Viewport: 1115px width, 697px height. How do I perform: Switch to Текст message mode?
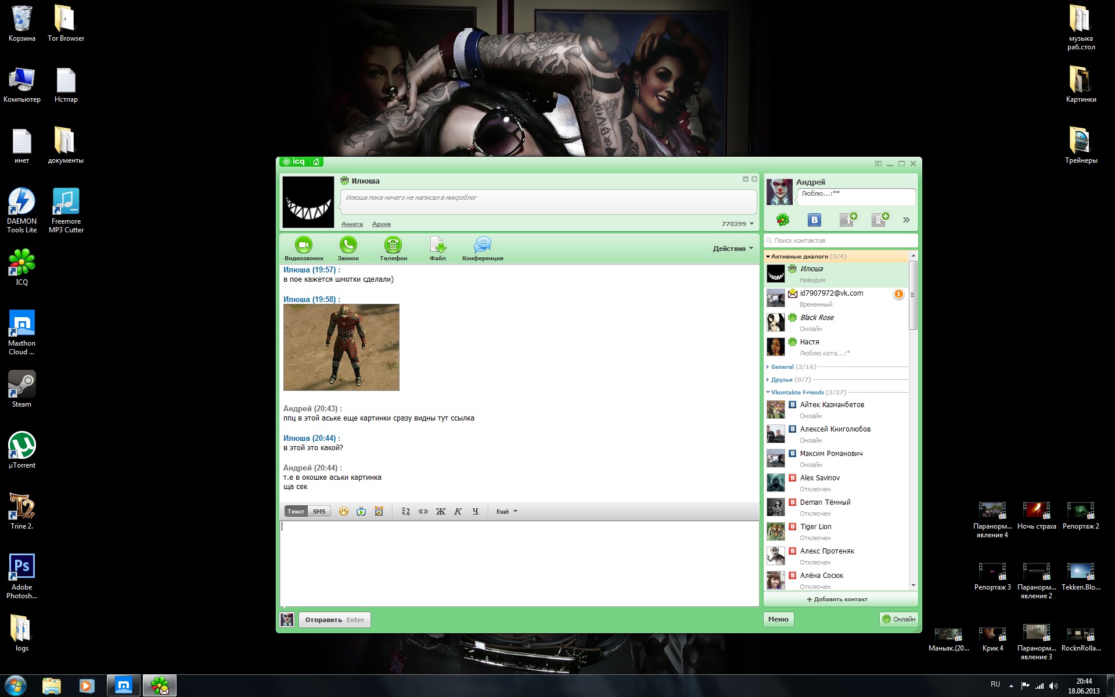point(296,511)
